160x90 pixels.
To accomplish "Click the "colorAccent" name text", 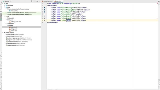I will 66,12.
